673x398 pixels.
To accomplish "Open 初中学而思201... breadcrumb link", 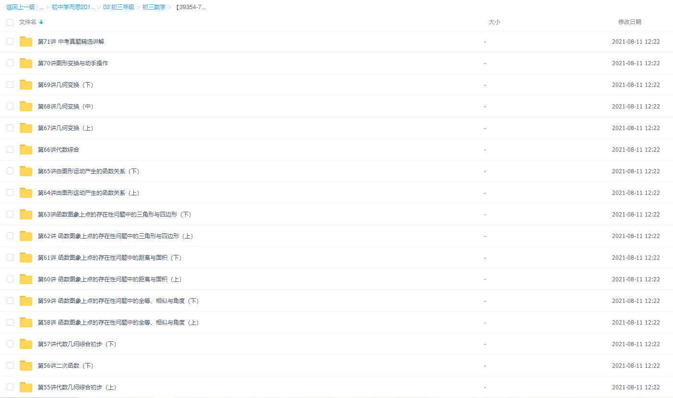I will pos(73,8).
